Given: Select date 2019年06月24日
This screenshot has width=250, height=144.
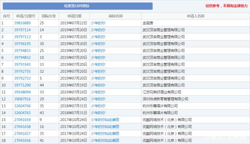Looking at the screenshot, I should pyautogui.click(x=74, y=99).
